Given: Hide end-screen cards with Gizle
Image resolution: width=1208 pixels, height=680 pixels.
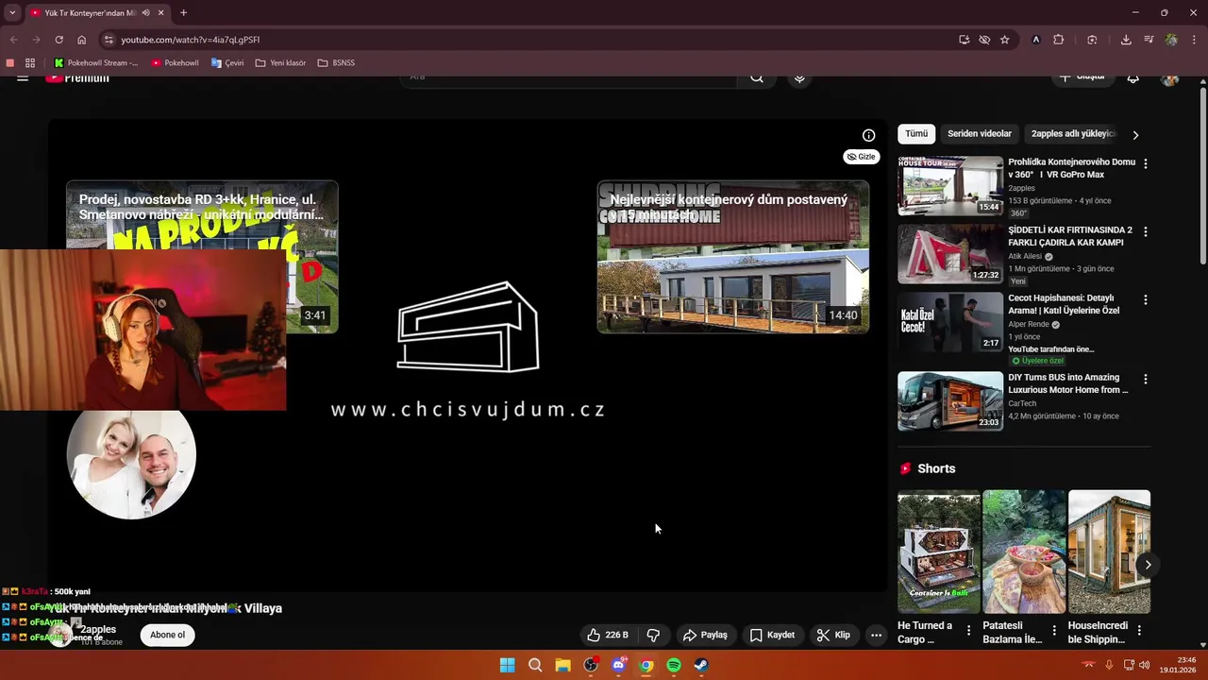Looking at the screenshot, I should [861, 157].
